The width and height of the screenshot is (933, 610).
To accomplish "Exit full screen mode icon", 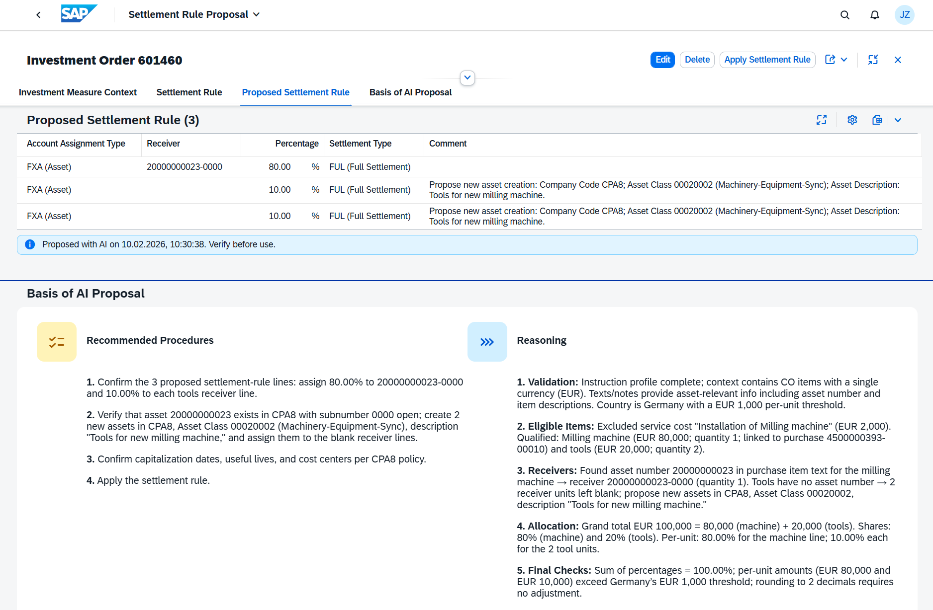I will click(873, 60).
